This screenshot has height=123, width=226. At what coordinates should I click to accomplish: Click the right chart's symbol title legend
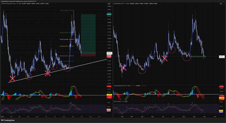[x=119, y=4]
